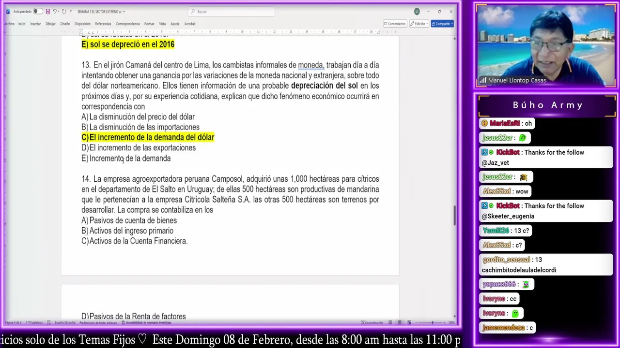This screenshot has height=348, width=620.
Task: Open the Undo history dropdown arrow
Action: [x=59, y=11]
